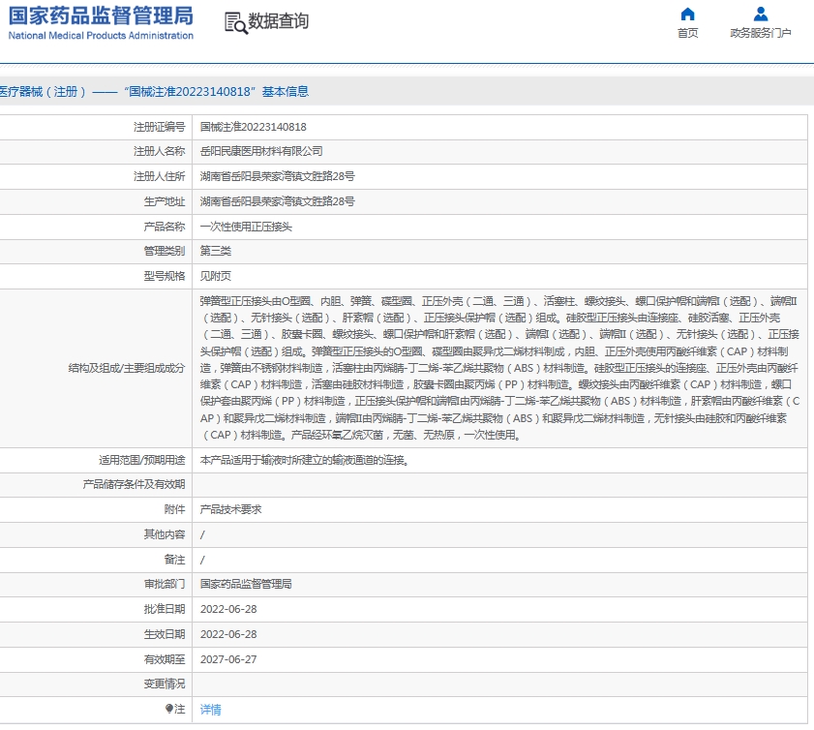Select the 批准日期 value 2022-06-28
814x730 pixels.
(x=228, y=609)
